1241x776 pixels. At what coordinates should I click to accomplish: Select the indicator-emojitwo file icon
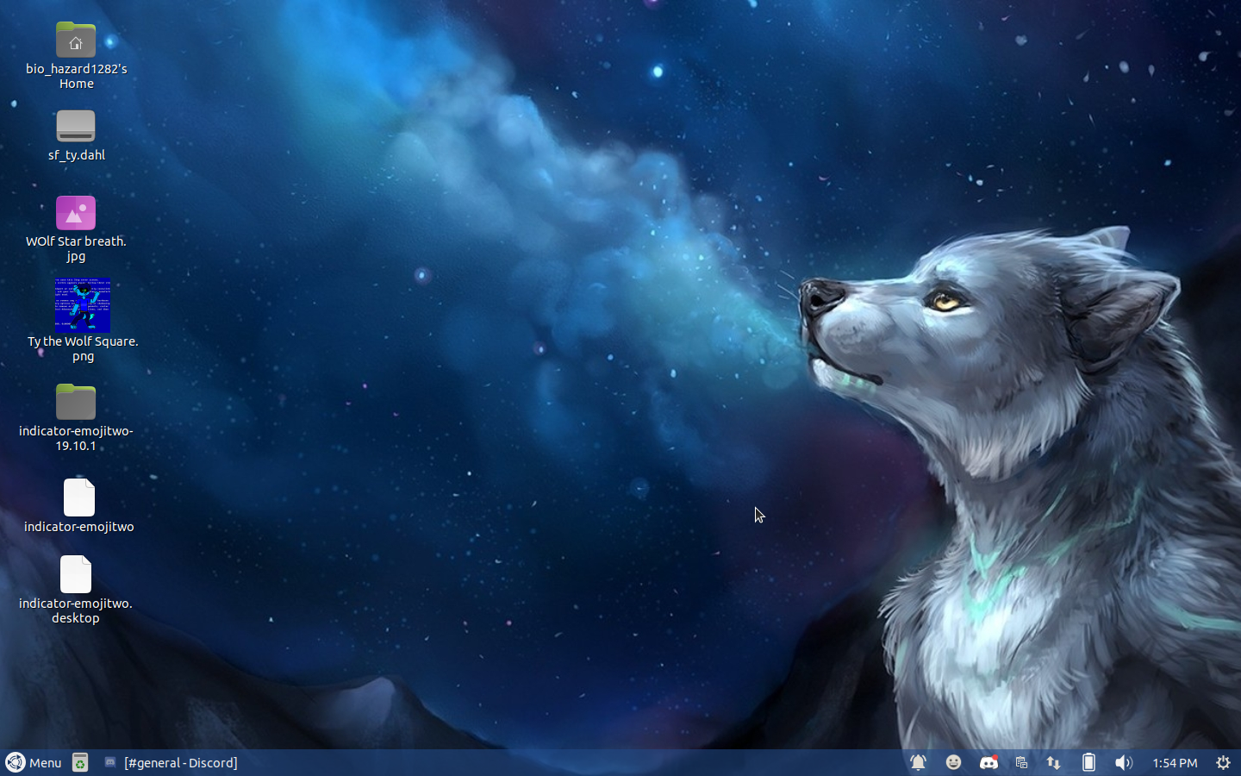click(x=79, y=498)
